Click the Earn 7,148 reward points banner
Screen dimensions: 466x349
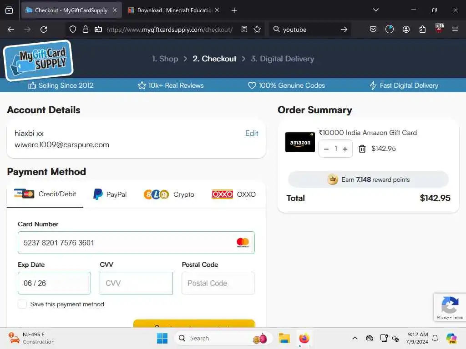368,179
